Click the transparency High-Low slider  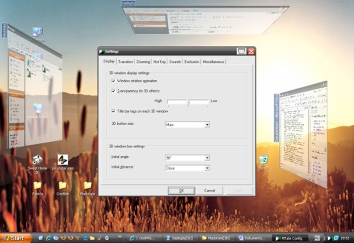(x=188, y=102)
